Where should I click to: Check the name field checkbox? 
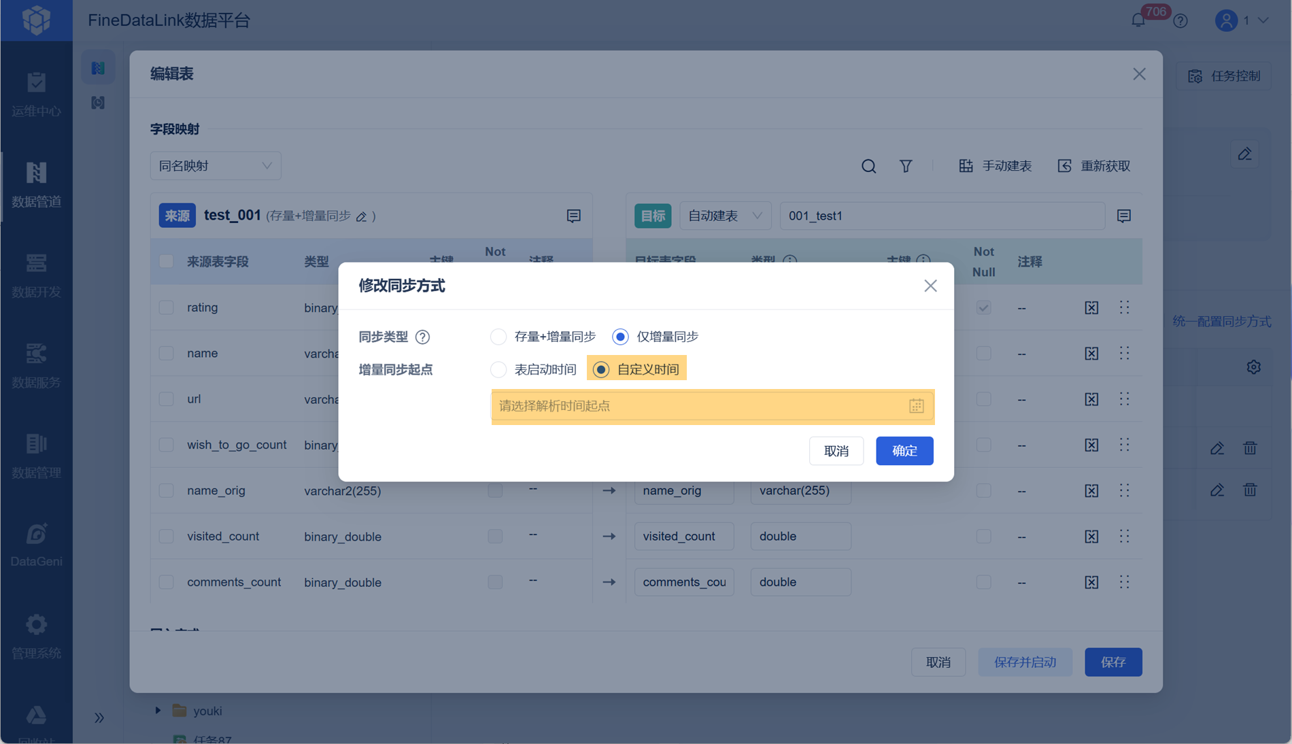[166, 353]
